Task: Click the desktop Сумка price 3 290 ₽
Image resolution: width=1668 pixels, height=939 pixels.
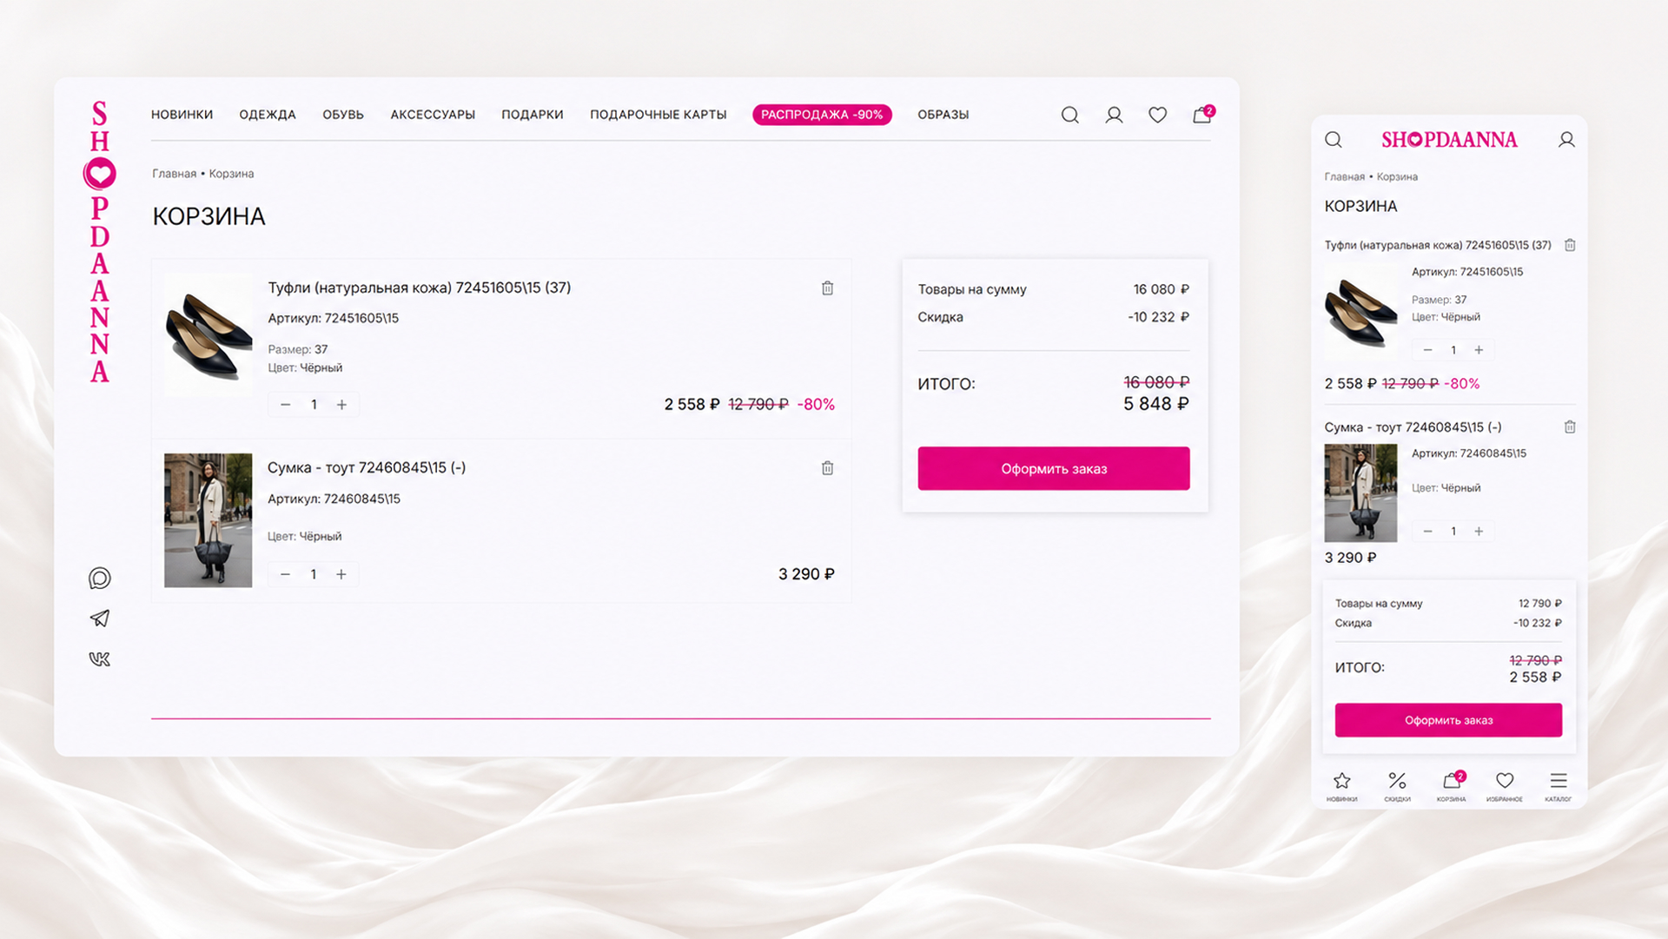Action: (806, 574)
